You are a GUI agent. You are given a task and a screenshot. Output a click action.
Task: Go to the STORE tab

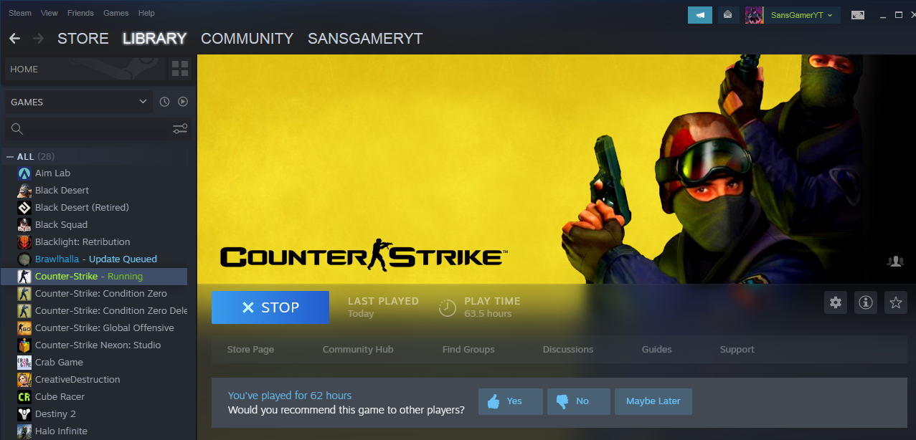point(83,39)
